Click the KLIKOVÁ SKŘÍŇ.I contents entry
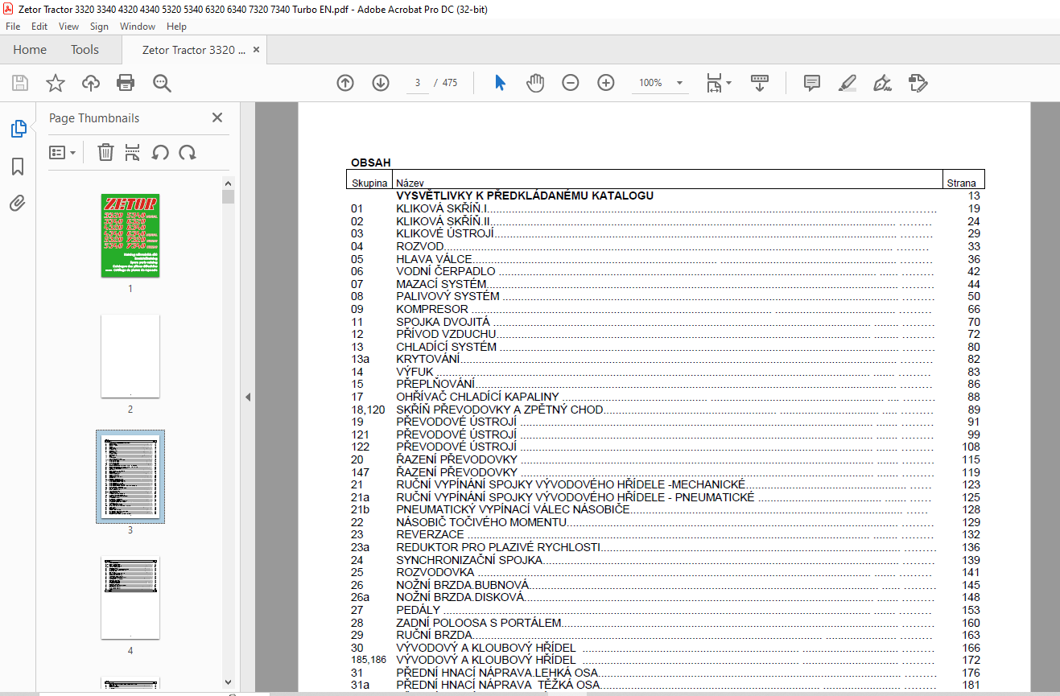 443,208
